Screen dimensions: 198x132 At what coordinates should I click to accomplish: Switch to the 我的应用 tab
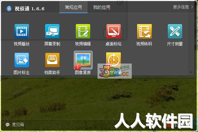102,7
